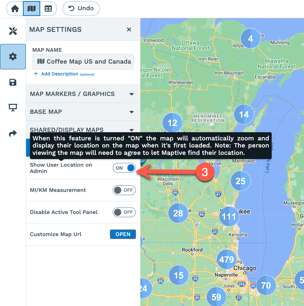Click the cluster marker labeled 12

click(172, 123)
